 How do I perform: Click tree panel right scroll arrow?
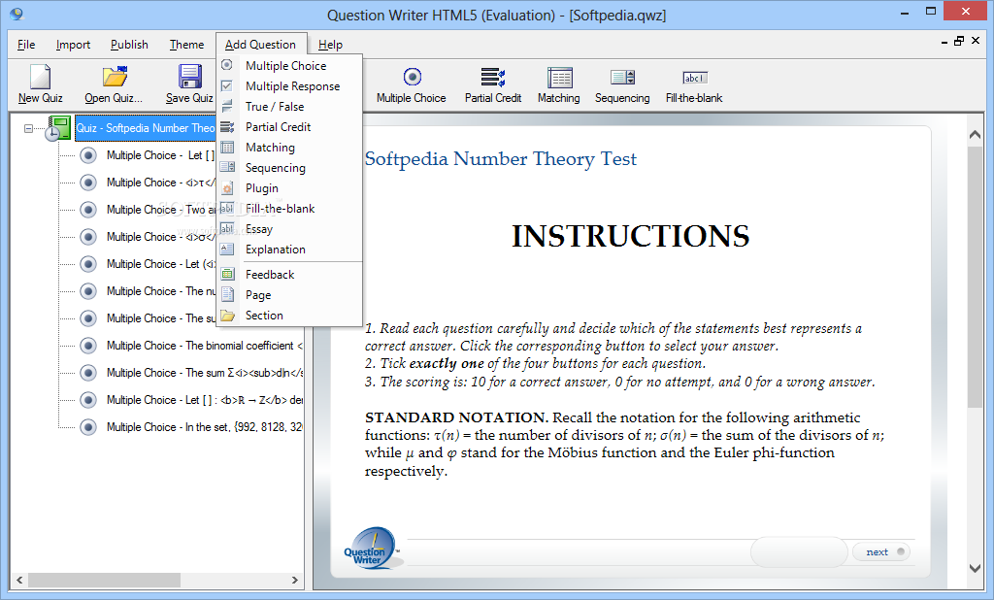click(294, 580)
